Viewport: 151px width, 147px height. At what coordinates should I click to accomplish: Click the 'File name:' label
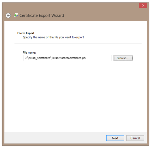[x=29, y=53]
